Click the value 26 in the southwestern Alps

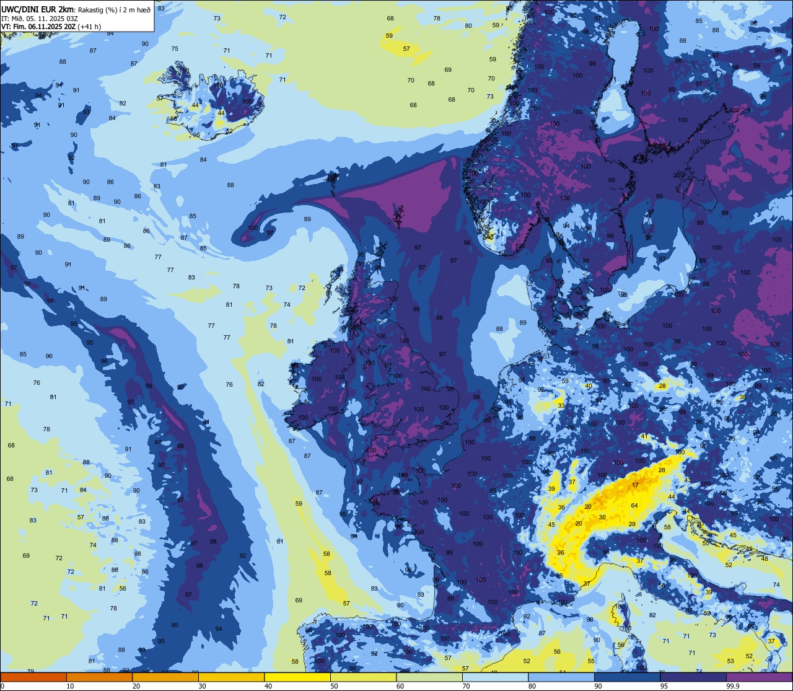tap(561, 552)
